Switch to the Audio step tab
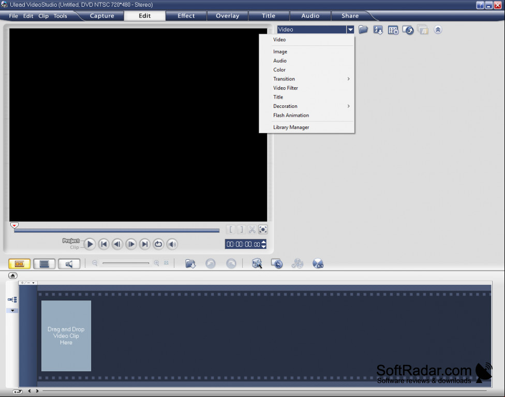 tap(310, 16)
